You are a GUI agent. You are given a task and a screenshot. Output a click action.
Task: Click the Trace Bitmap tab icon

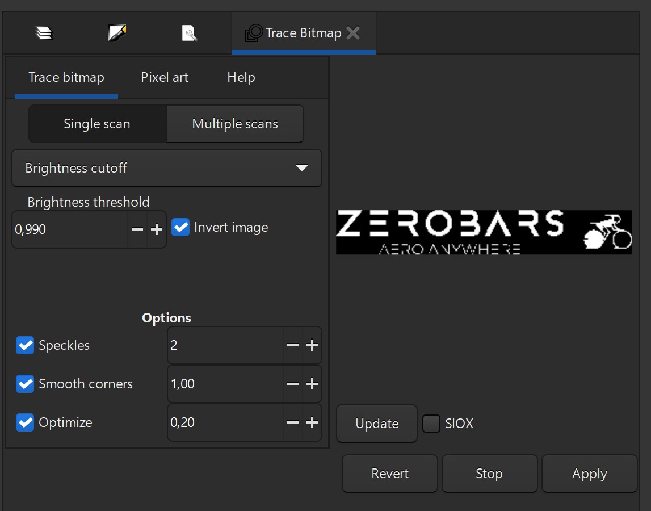254,33
